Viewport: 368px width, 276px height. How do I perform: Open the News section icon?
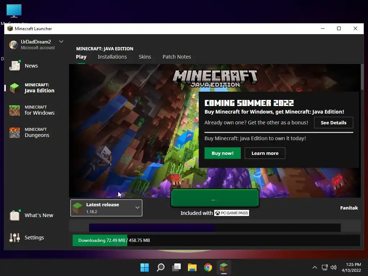[14, 65]
